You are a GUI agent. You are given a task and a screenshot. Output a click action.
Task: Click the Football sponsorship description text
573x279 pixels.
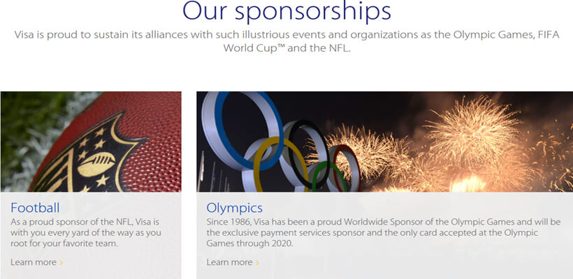click(x=85, y=232)
